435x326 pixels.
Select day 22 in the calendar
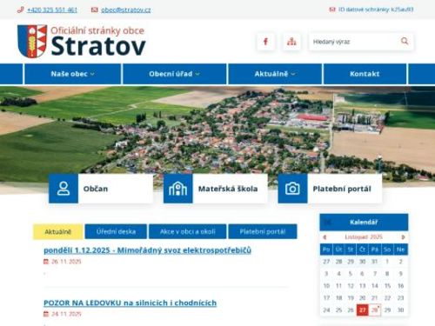(x=387, y=298)
